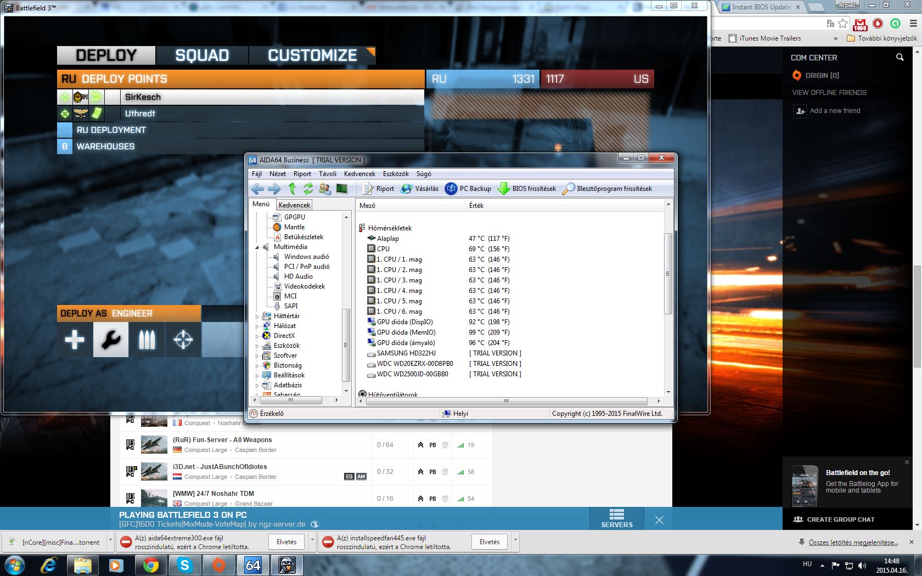Open Összes letöltés megjelenítése link

tap(853, 543)
